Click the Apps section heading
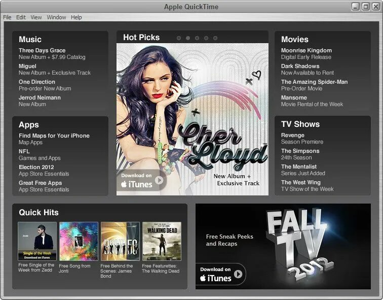Viewport: 383px width, 300px height. click(x=28, y=125)
